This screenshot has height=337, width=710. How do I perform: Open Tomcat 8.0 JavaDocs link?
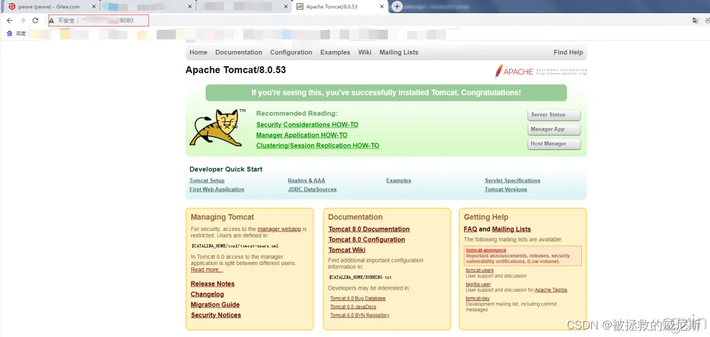click(x=353, y=307)
